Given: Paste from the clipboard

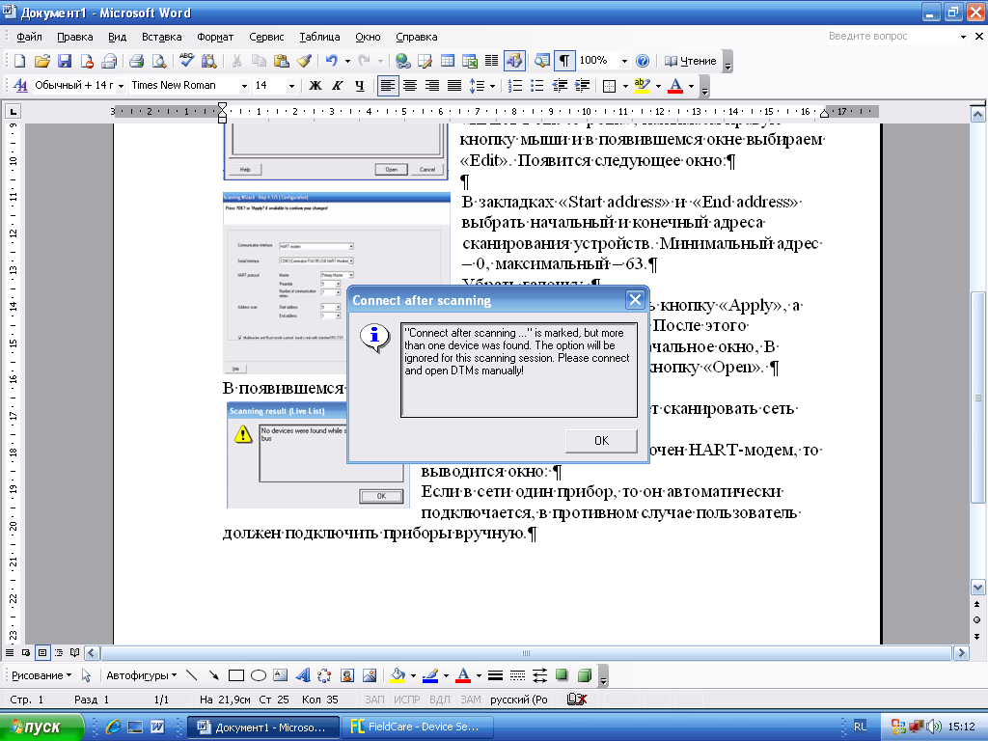Looking at the screenshot, I should 281,61.
